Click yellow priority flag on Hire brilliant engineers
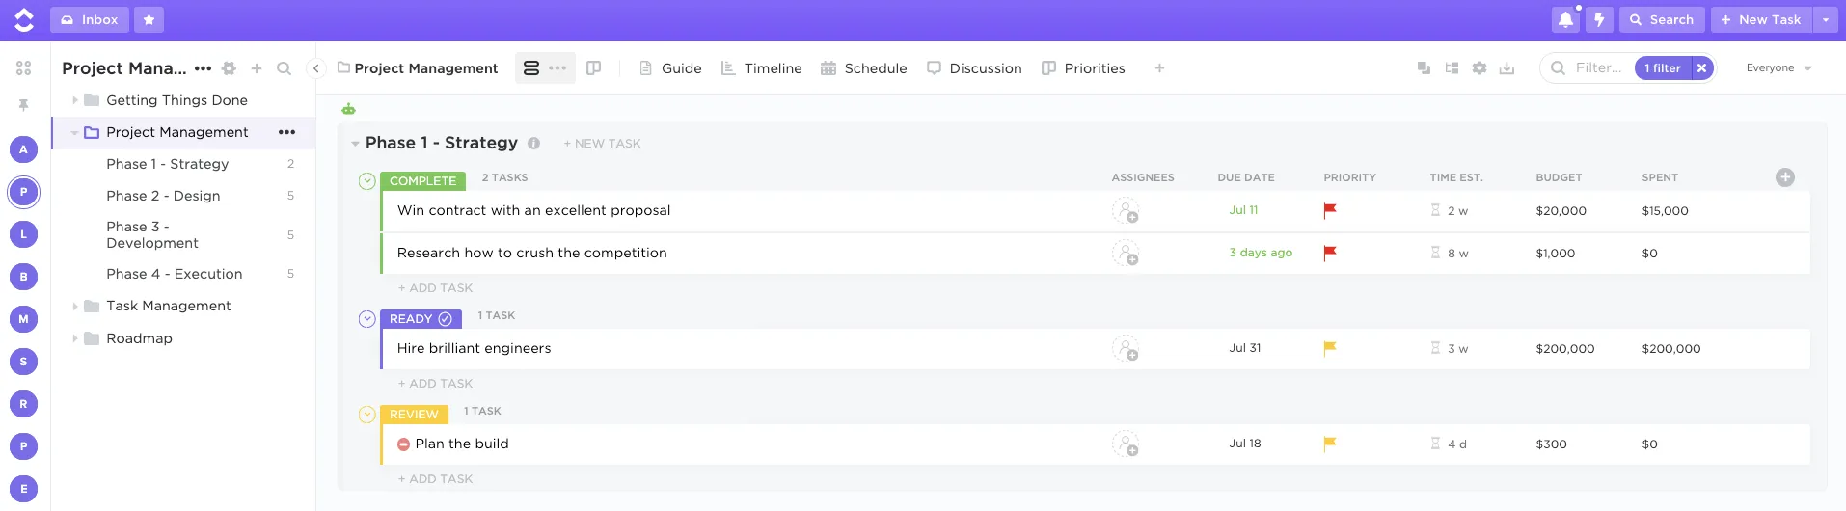The height and width of the screenshot is (511, 1846). tap(1330, 348)
